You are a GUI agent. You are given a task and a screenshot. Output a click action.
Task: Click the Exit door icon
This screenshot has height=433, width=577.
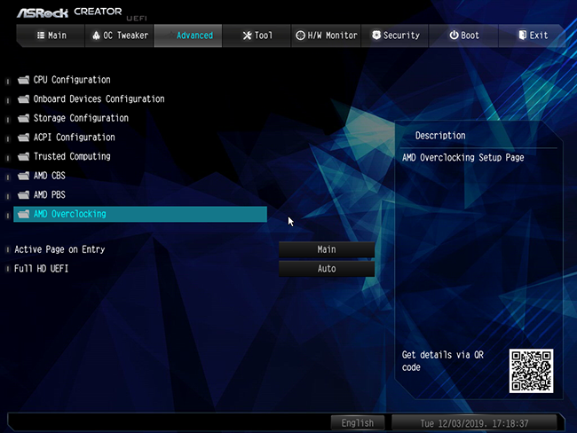[522, 35]
